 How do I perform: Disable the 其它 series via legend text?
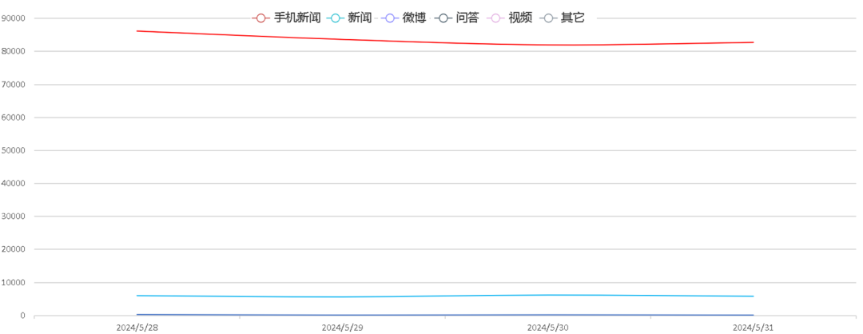pos(572,18)
